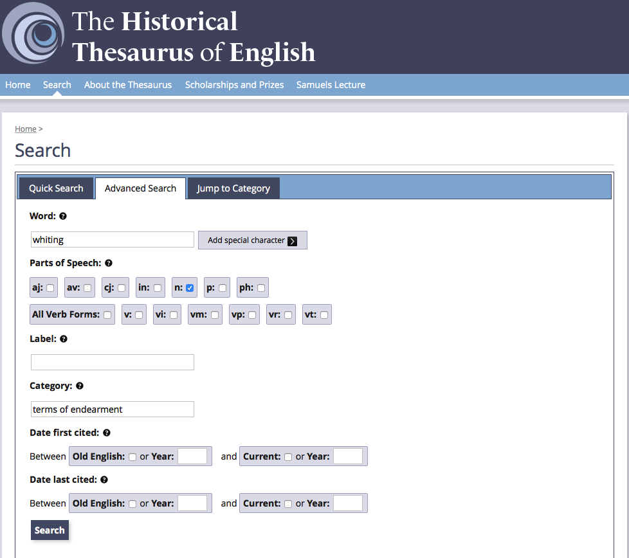Open About the Thesaurus menu item

click(128, 85)
